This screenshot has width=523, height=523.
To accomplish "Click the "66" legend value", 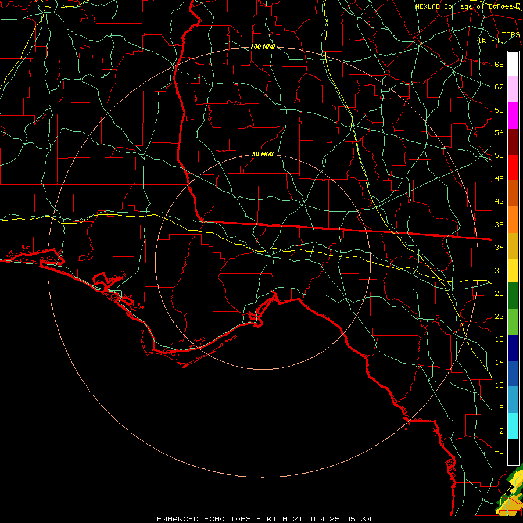I will pos(499,64).
